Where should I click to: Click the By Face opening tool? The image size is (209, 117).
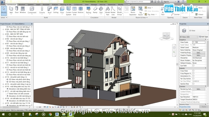163,11
